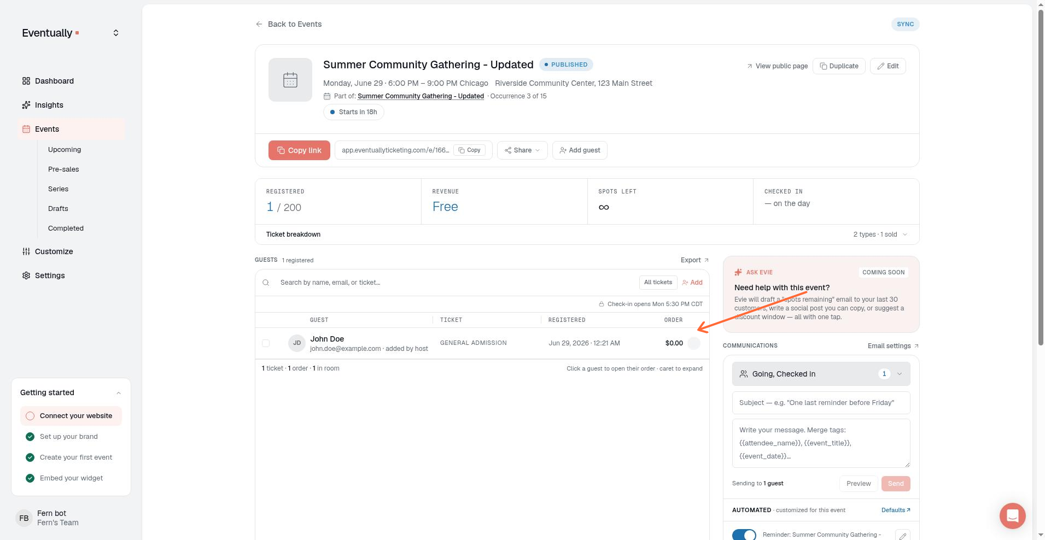The height and width of the screenshot is (540, 1045).
Task: Click the search magnifier icon in Guests
Action: (266, 283)
